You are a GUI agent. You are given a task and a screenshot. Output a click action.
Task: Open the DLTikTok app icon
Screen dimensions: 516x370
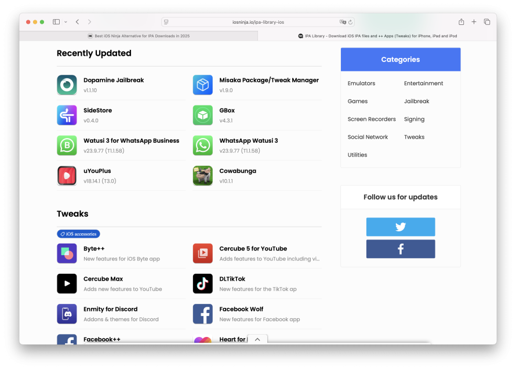203,284
